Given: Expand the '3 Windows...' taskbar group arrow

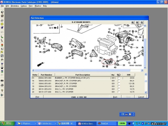Looking at the screenshot, I should (35, 124).
